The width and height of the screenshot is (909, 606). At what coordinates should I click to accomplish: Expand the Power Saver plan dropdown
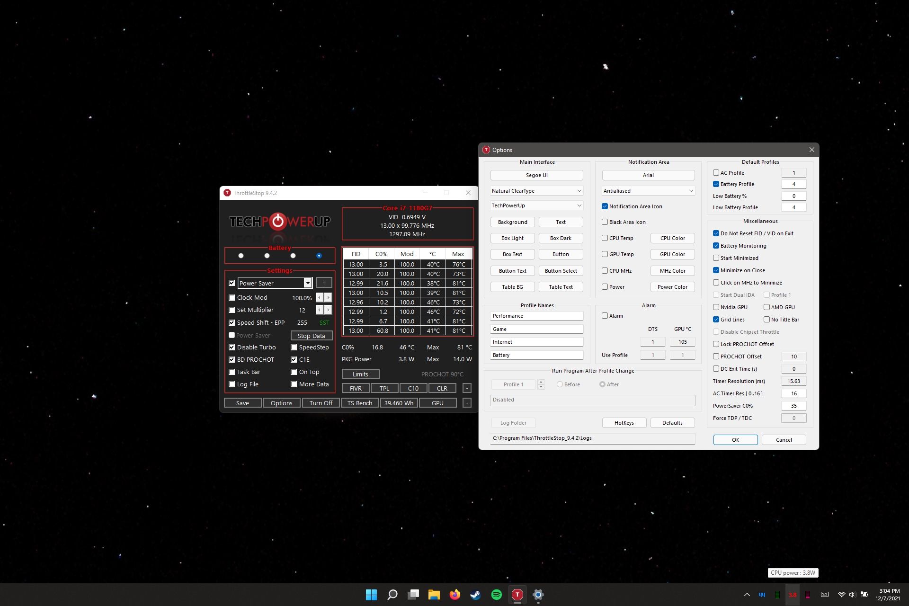pos(307,283)
